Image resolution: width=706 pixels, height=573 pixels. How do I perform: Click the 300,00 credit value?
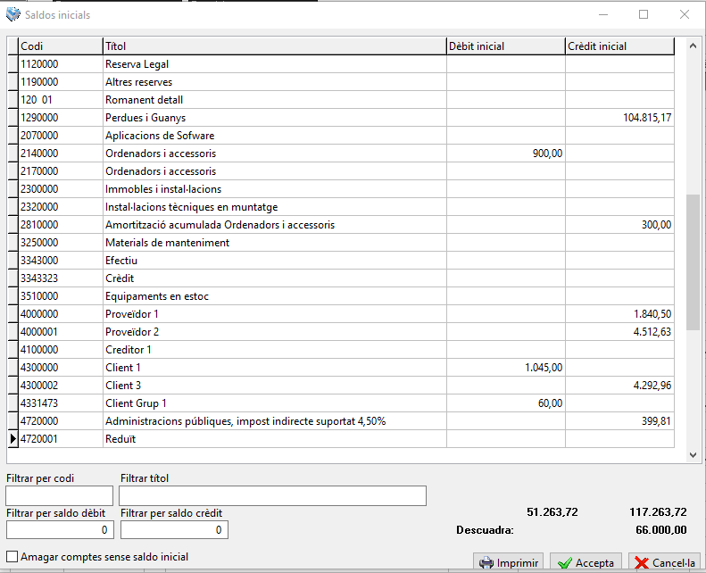tap(657, 225)
